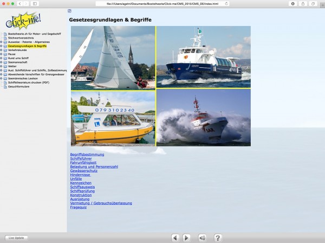
Task: Click the SAR rescue ship photo
Action: (204, 118)
